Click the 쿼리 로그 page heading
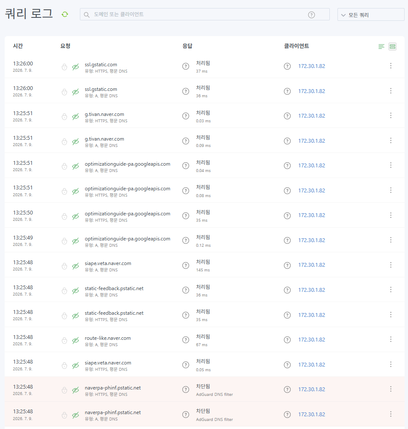408x429 pixels. coord(29,14)
